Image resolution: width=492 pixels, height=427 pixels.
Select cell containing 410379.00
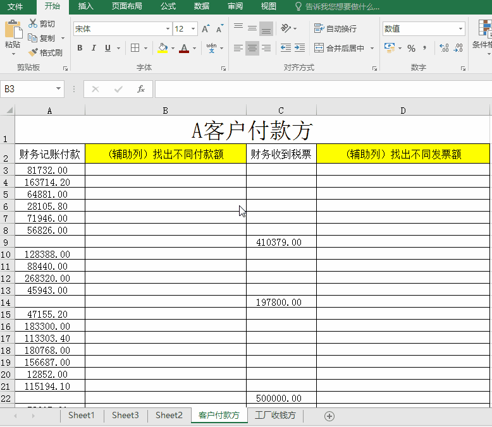point(281,242)
